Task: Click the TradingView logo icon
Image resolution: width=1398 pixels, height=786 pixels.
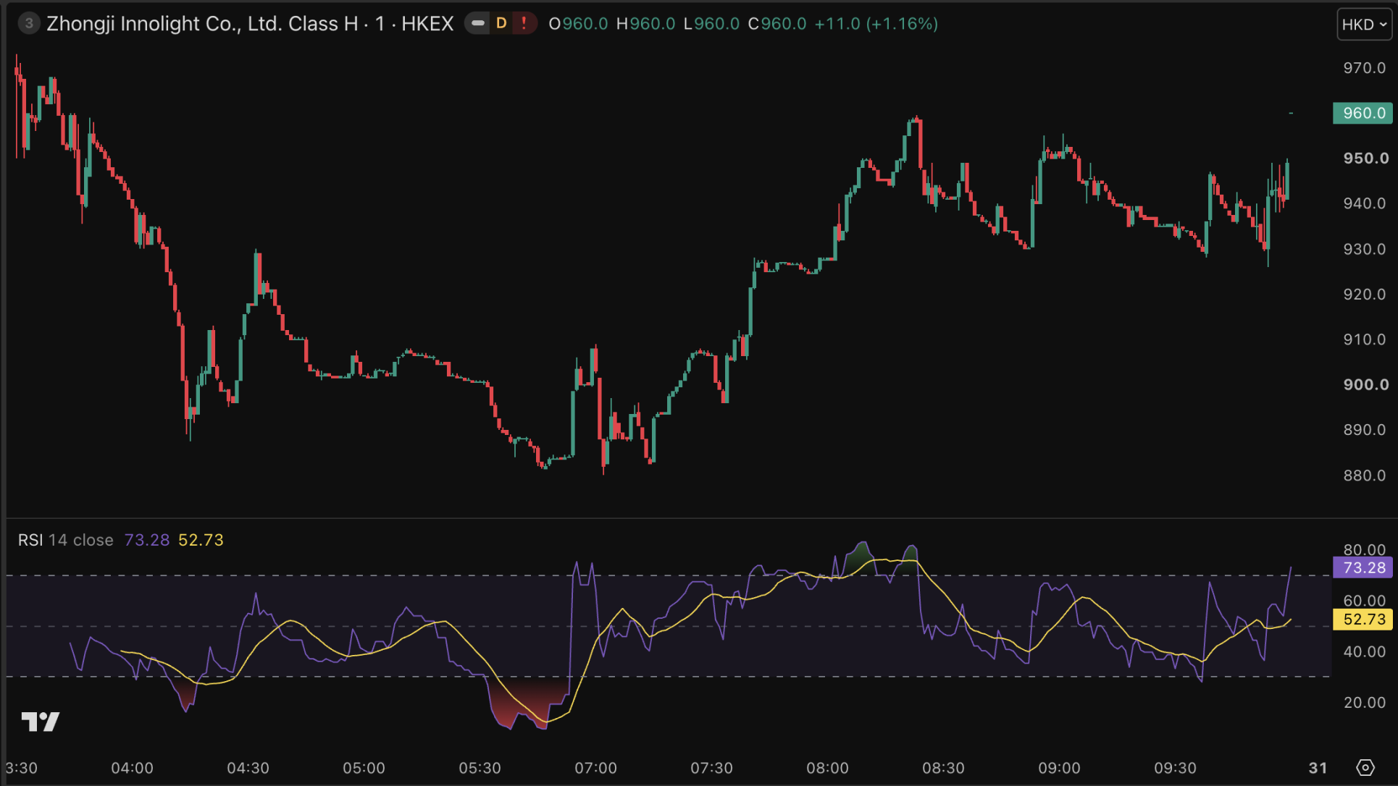Action: [41, 721]
